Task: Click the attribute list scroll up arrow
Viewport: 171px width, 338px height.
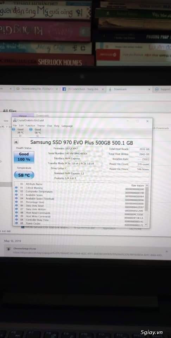Action: pos(147,185)
